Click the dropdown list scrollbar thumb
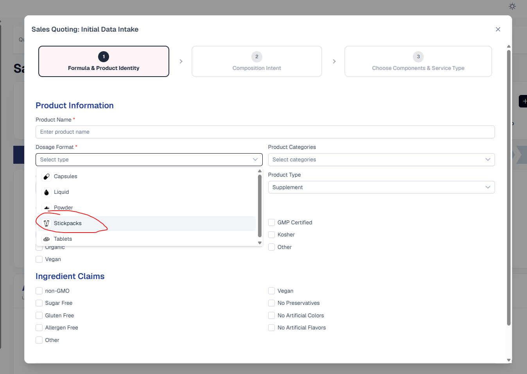Screen dimensions: 527x374 (260, 206)
